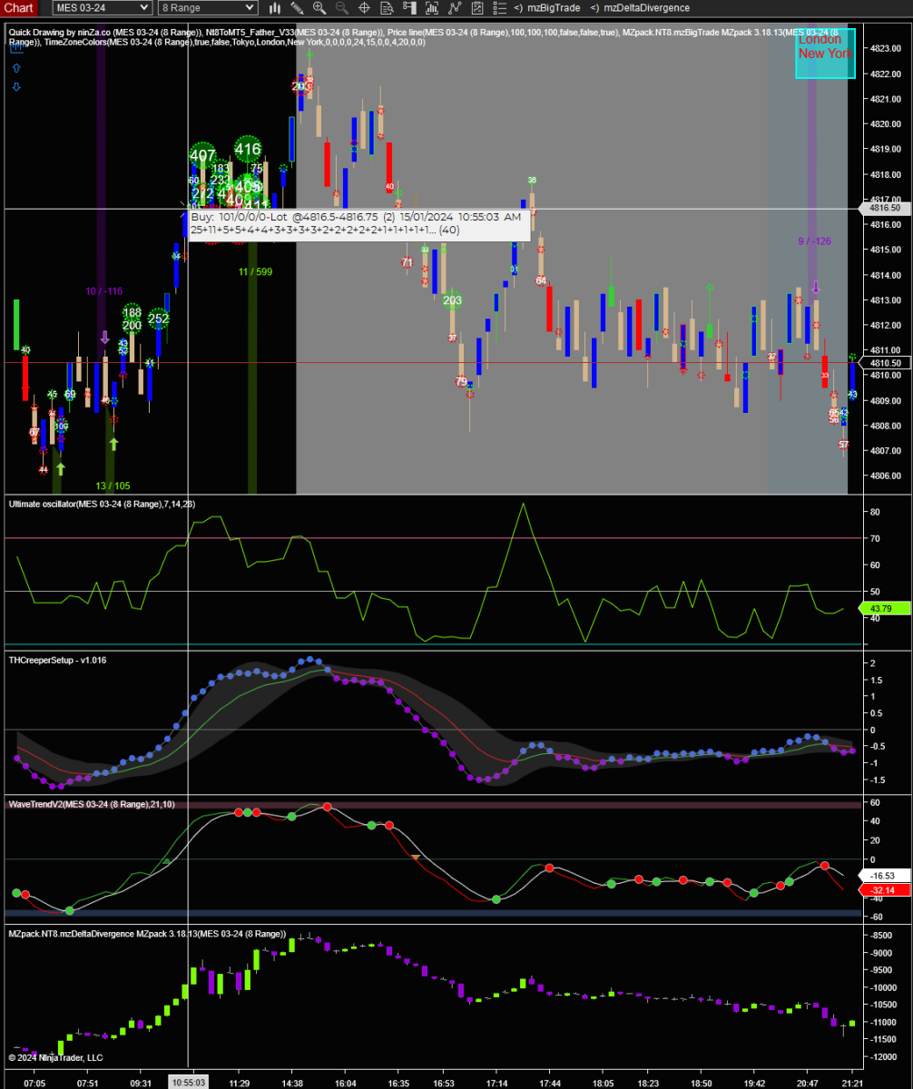913x1089 pixels.
Task: Click the 10 / -116 purple label
Action: [x=104, y=291]
